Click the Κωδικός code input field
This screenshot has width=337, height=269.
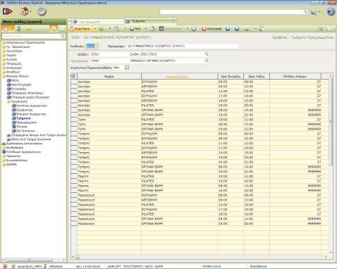coord(91,46)
